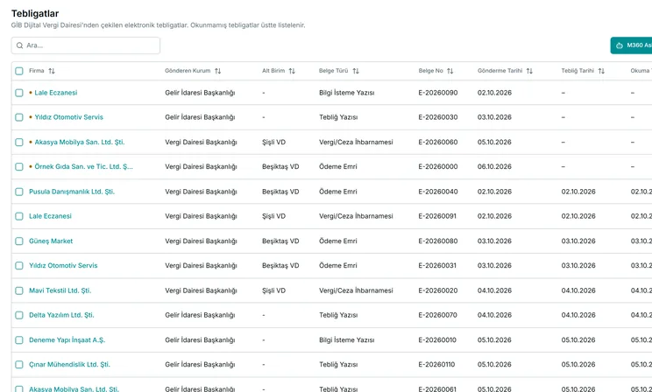Click the search magnifier icon
Viewport: 652px width, 392px height.
[x=19, y=45]
